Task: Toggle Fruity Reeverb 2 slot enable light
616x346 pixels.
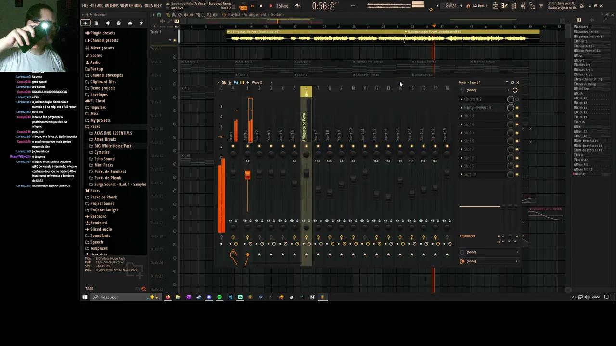Action: [x=517, y=108]
